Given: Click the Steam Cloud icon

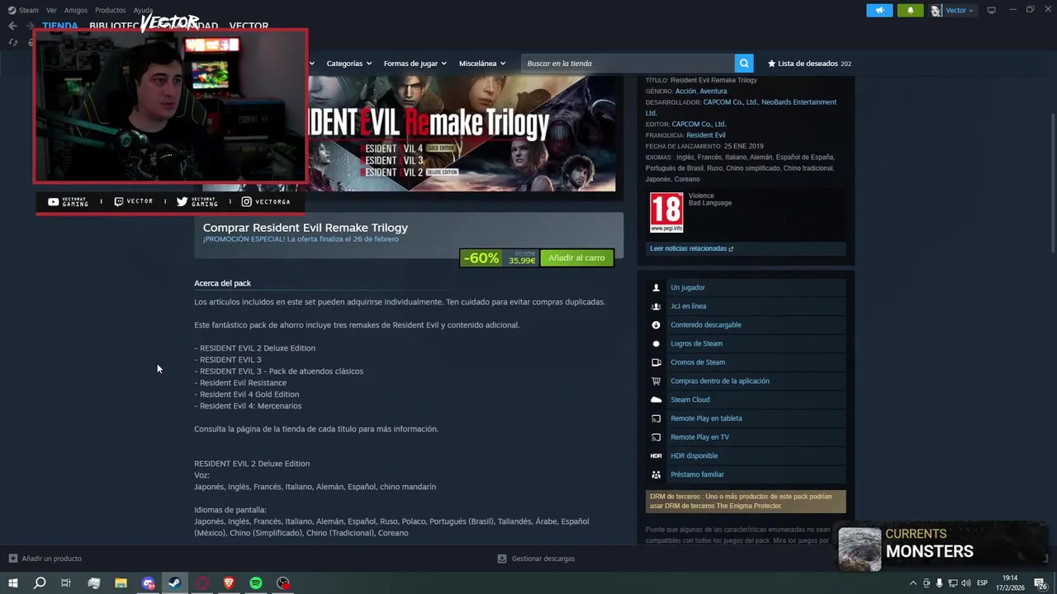Looking at the screenshot, I should [656, 400].
